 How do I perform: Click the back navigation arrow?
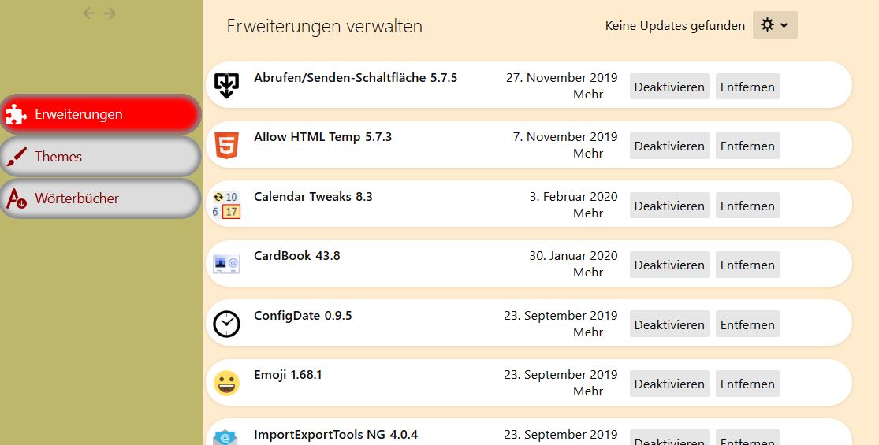pos(89,13)
